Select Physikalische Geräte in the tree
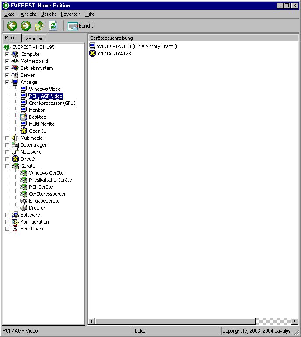This screenshot has width=301, height=337. (x=50, y=180)
